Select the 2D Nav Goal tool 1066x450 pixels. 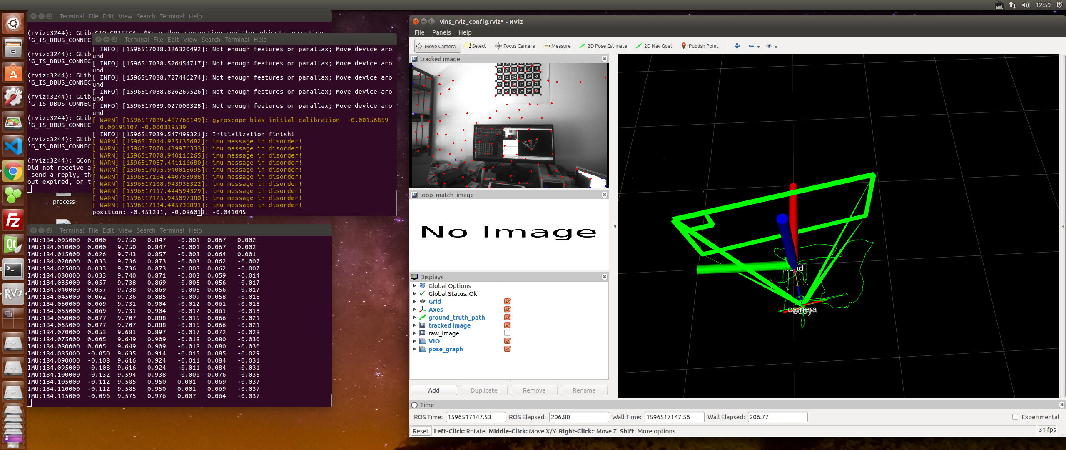(653, 46)
